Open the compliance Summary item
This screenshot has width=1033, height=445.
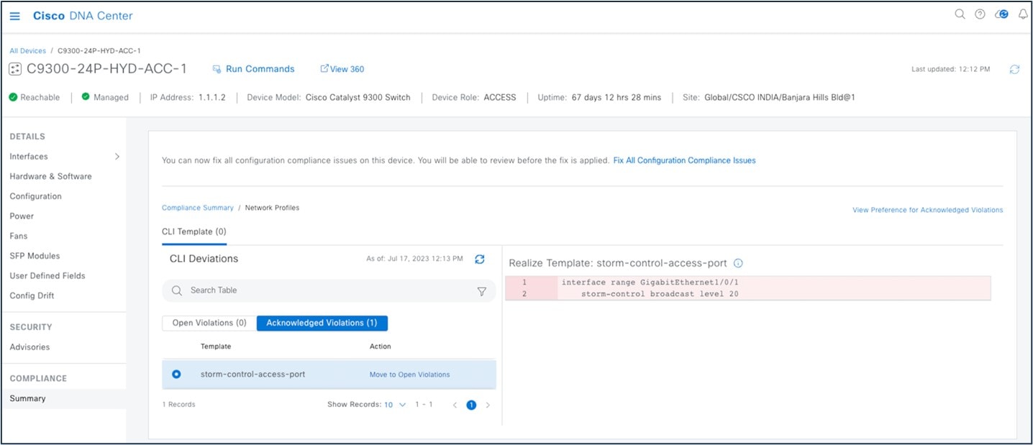[27, 398]
